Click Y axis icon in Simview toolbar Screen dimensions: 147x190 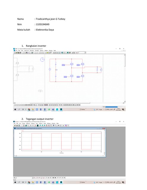pos(33,126)
